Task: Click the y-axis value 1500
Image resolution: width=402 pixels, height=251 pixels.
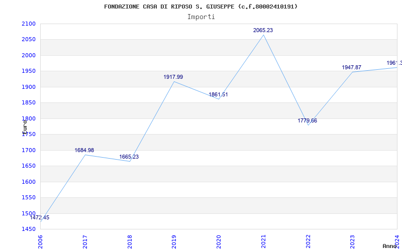Action: pyautogui.click(x=29, y=213)
